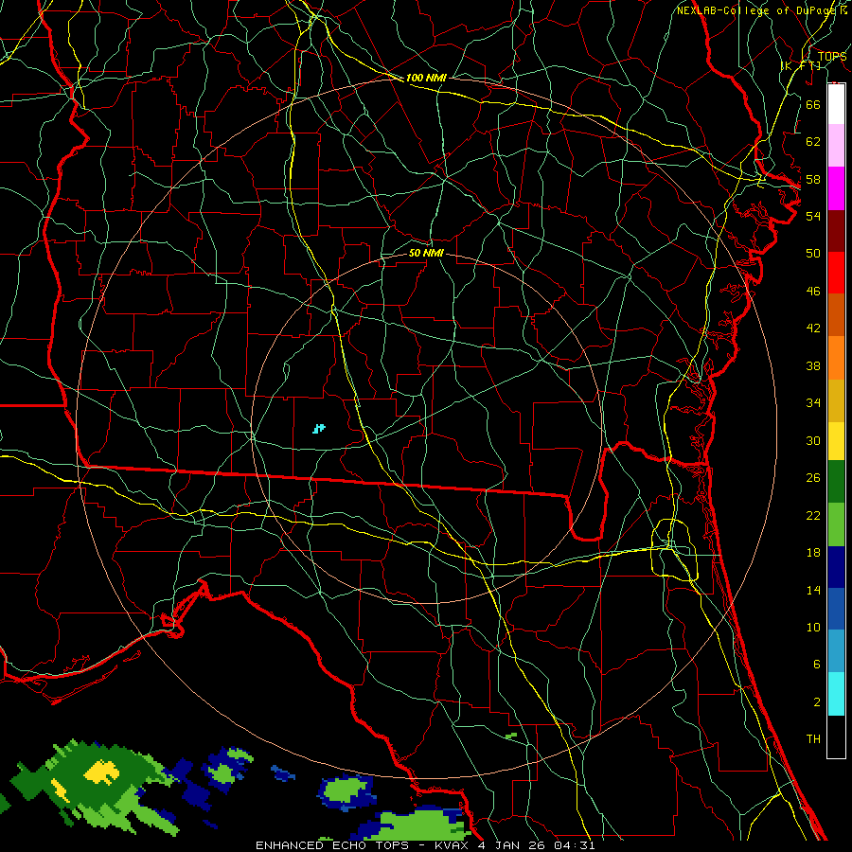Image resolution: width=852 pixels, height=852 pixels.
Task: Click the legend value '6'
Action: point(816,664)
